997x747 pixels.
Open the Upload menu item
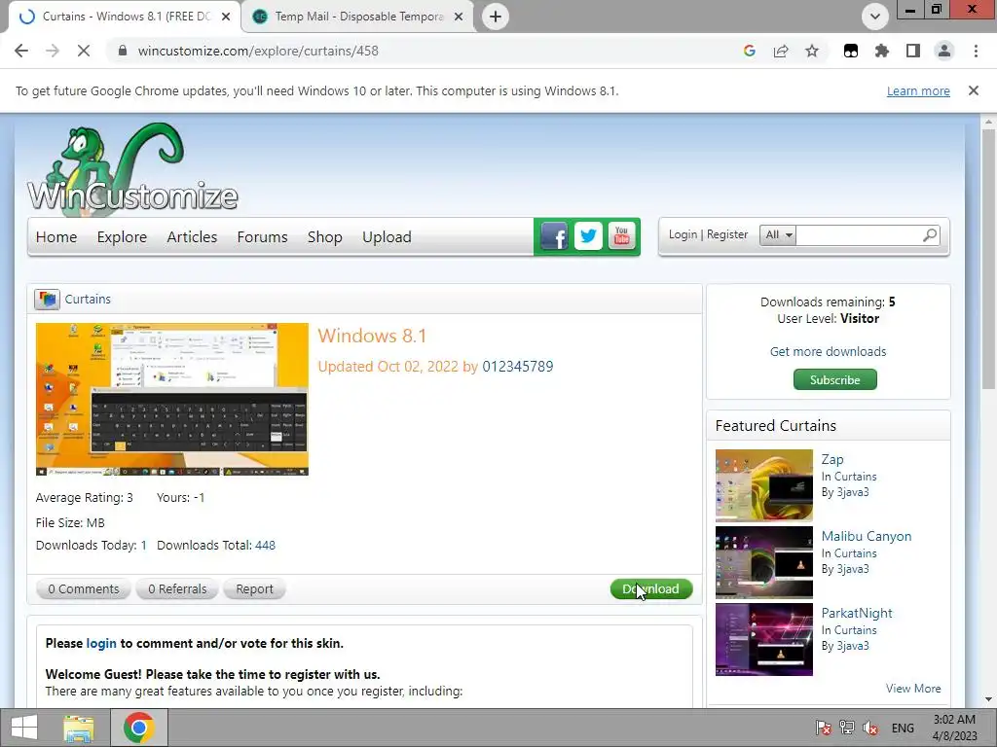pos(387,237)
